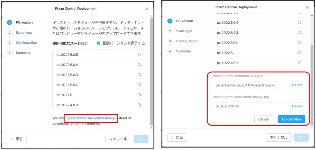Click Upload Now button
Viewport: 316px width, 150px height.
pos(292,119)
